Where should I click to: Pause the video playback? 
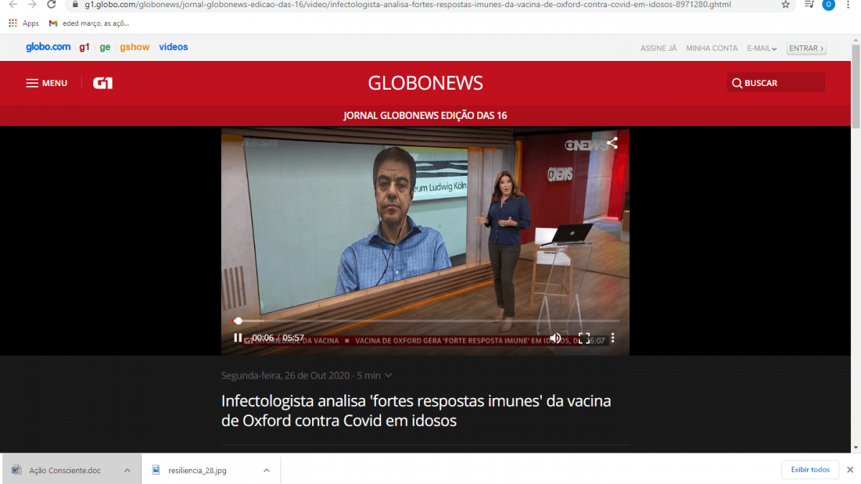pos(237,338)
